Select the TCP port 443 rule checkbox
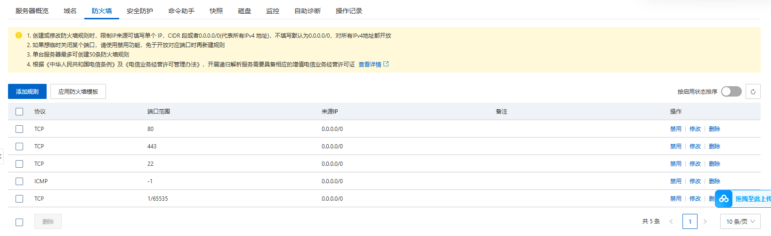The image size is (771, 236). 19,146
